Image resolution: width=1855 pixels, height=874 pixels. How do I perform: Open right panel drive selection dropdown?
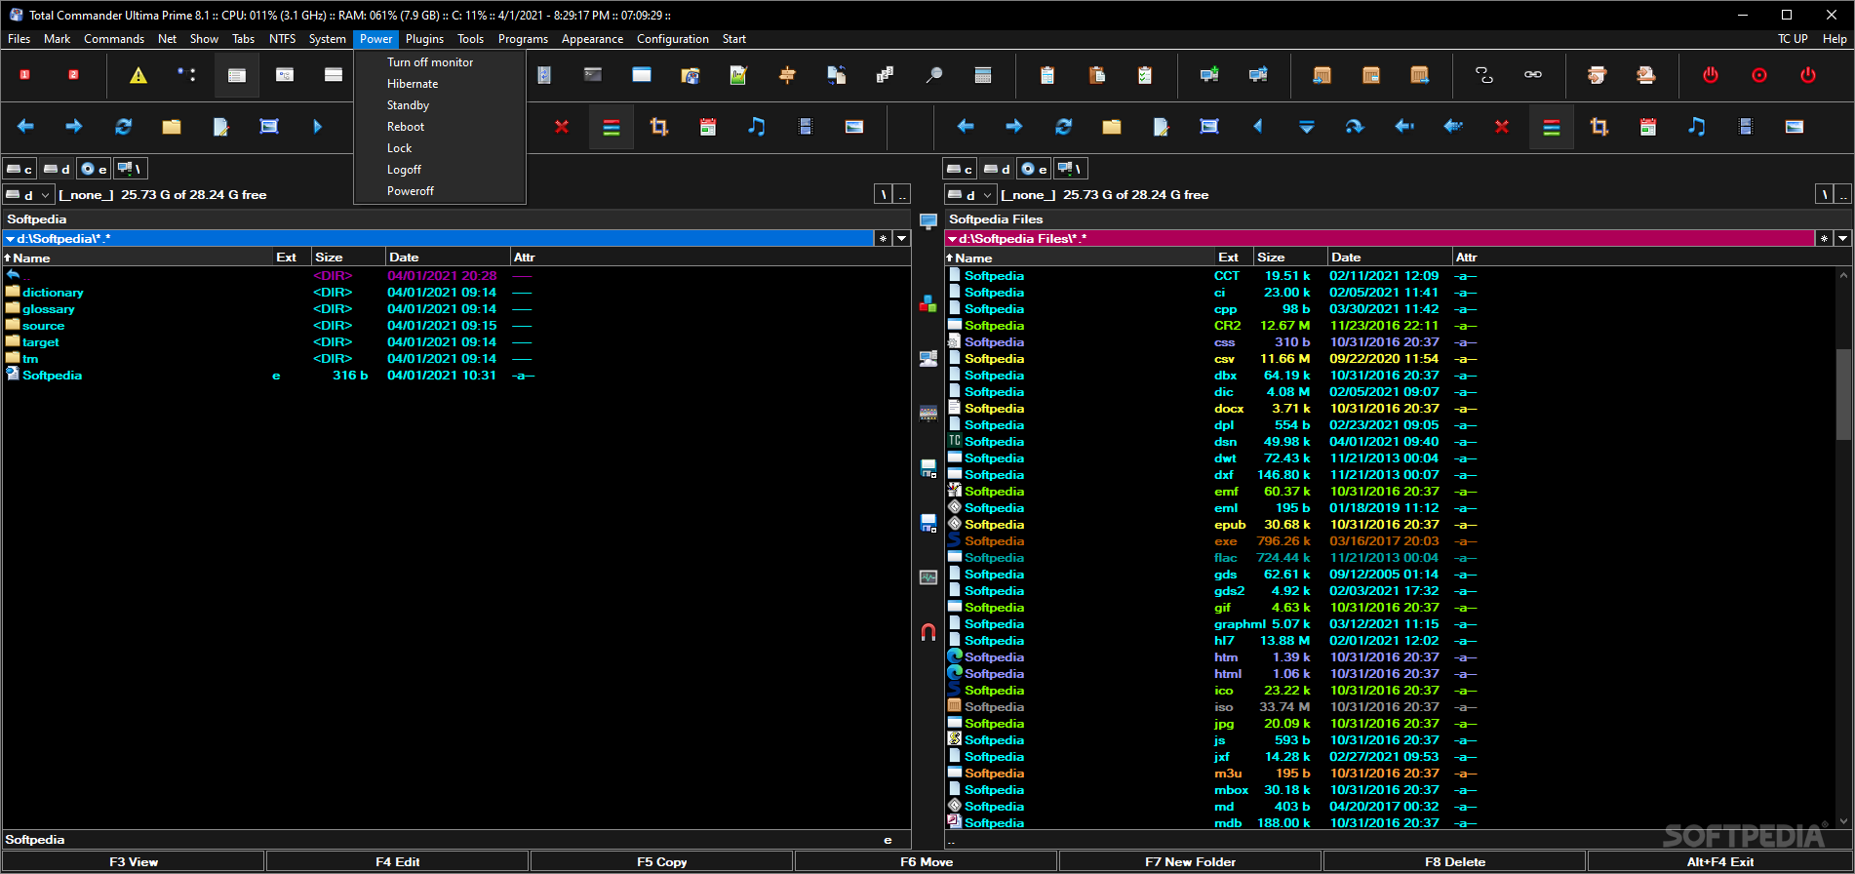click(x=969, y=195)
